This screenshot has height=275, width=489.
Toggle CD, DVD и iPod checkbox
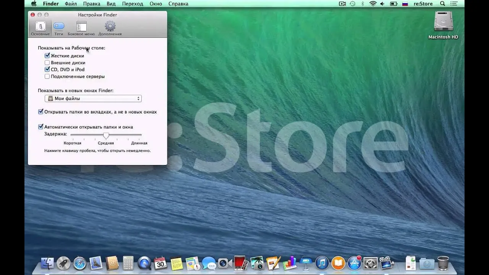click(x=47, y=70)
